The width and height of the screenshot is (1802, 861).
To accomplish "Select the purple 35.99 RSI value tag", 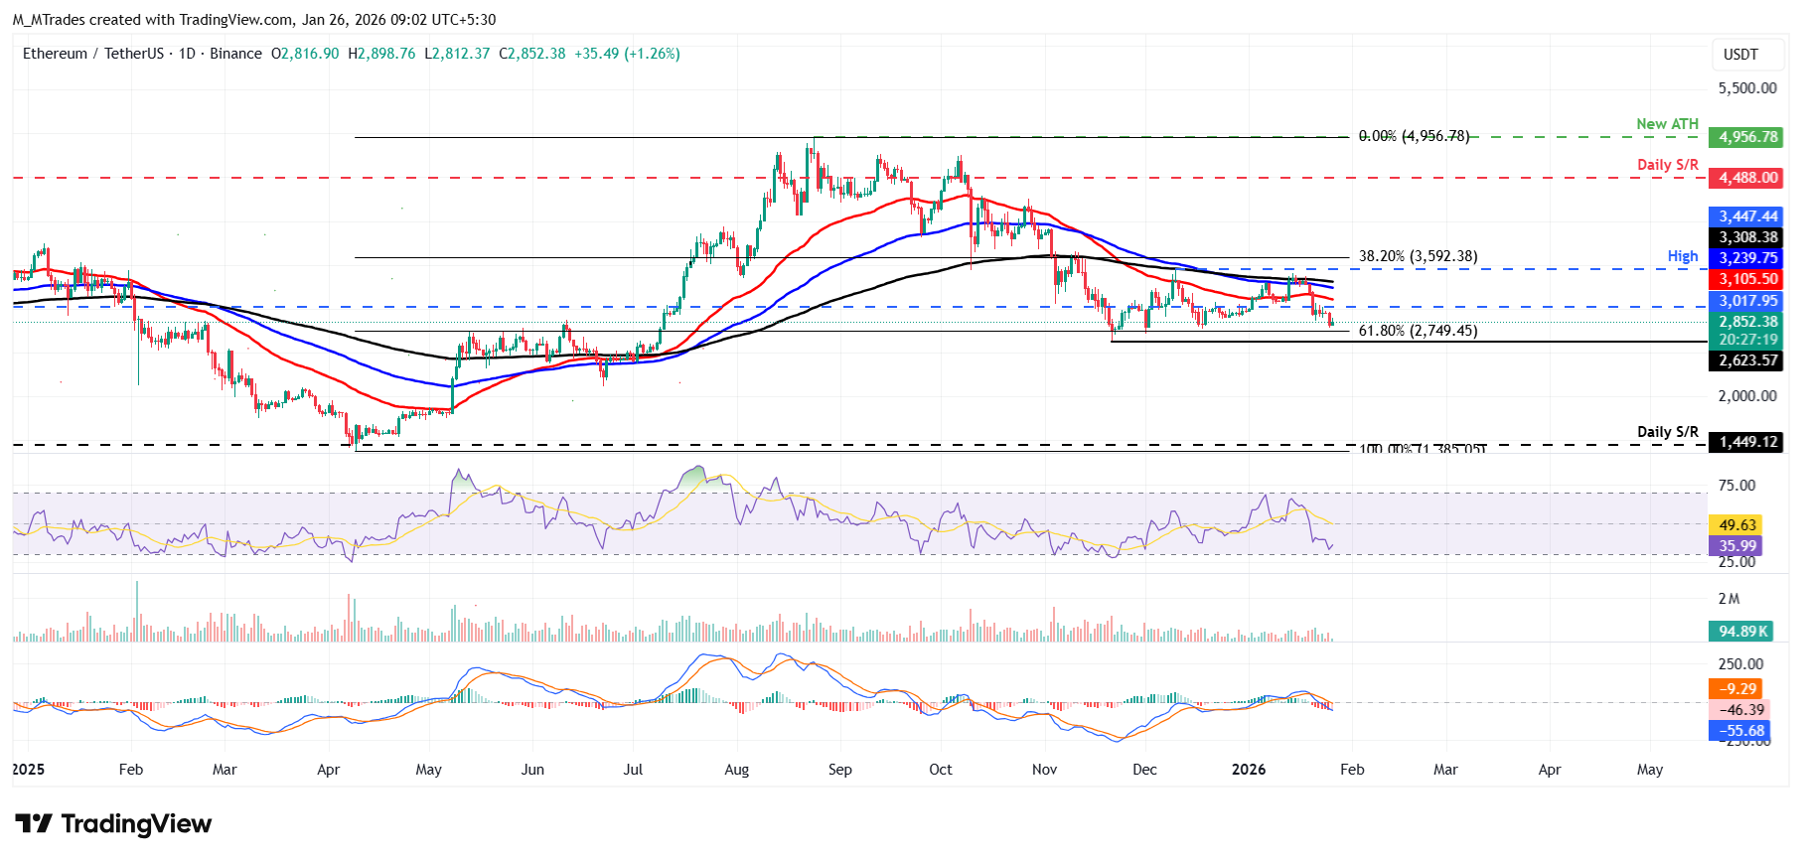I will pyautogui.click(x=1736, y=545).
